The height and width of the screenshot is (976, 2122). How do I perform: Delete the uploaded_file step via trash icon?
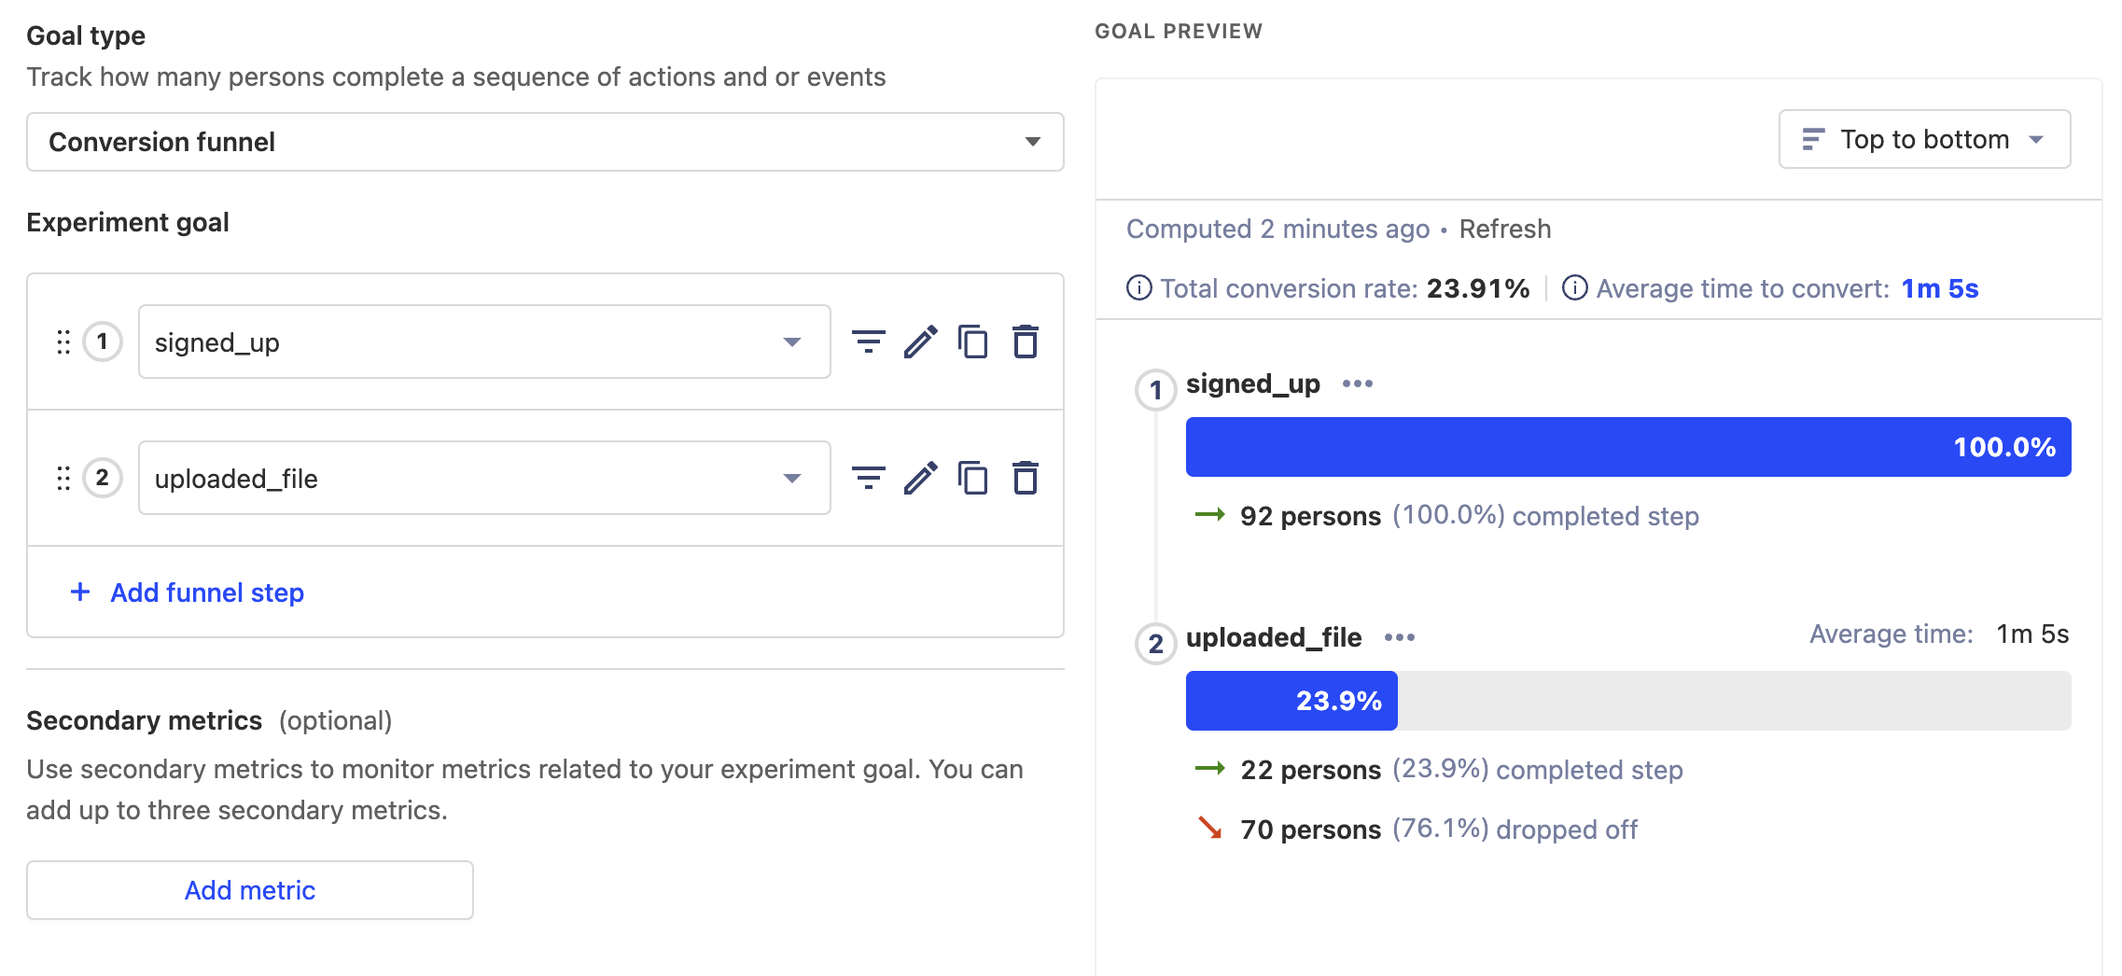(1026, 479)
